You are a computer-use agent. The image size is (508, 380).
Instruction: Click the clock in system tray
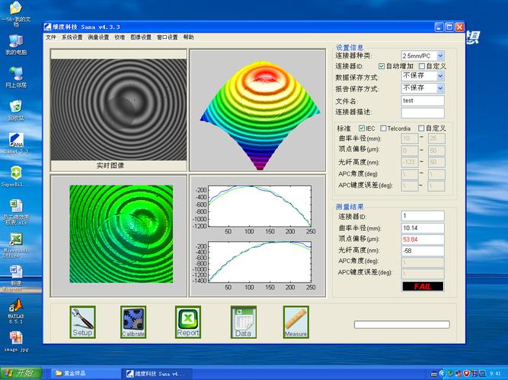(495, 374)
